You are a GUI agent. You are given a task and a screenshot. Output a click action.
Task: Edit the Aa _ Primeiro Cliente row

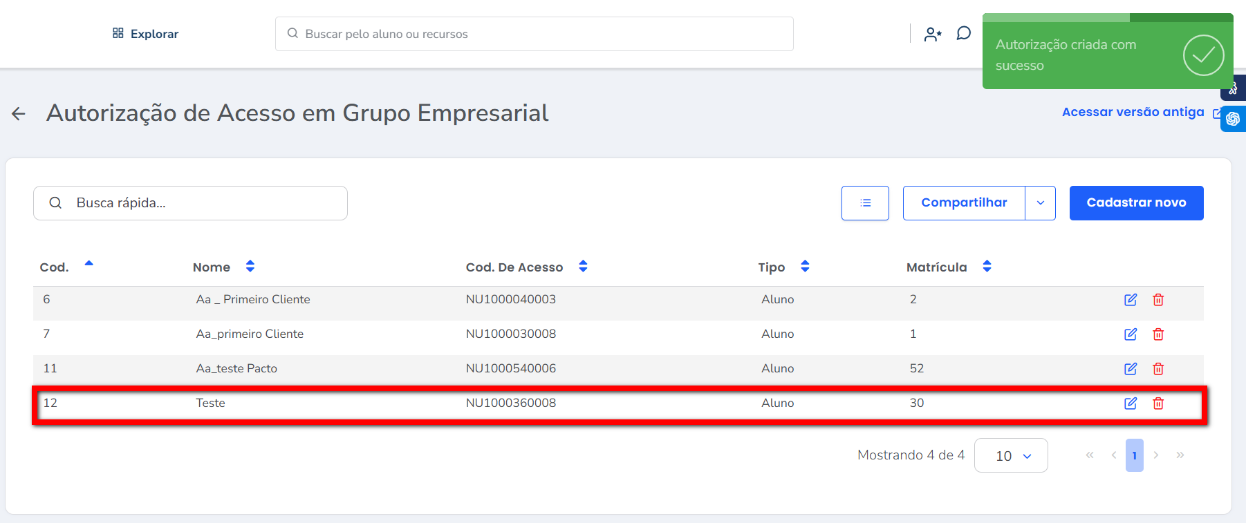click(x=1131, y=300)
